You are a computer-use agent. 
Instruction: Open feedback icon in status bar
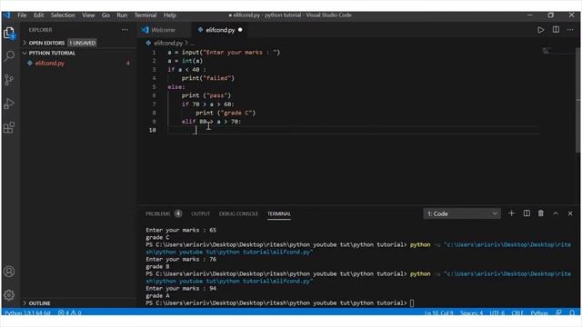[558, 312]
